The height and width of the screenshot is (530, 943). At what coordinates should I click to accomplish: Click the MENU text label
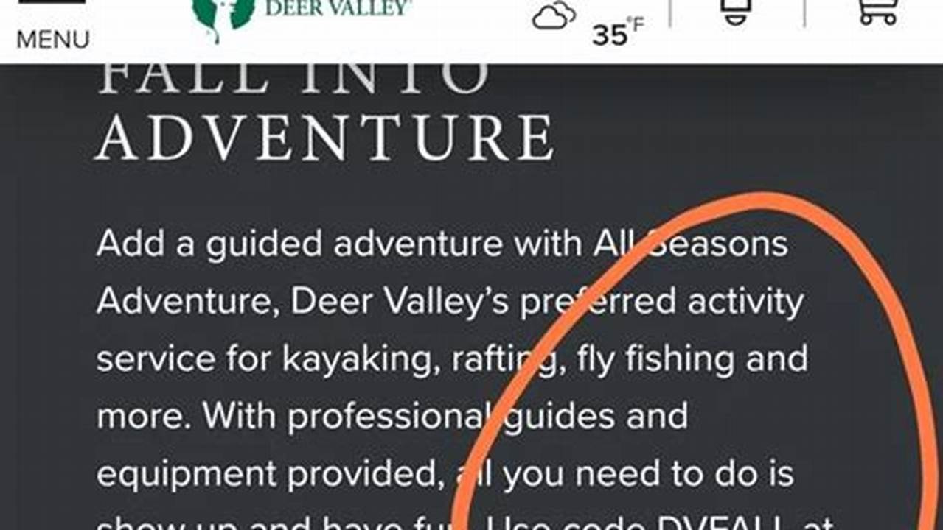click(52, 40)
